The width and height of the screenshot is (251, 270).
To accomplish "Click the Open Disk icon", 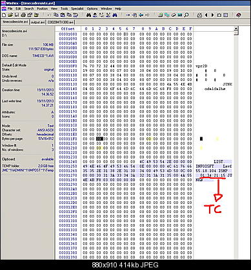I will (x=161, y=15).
